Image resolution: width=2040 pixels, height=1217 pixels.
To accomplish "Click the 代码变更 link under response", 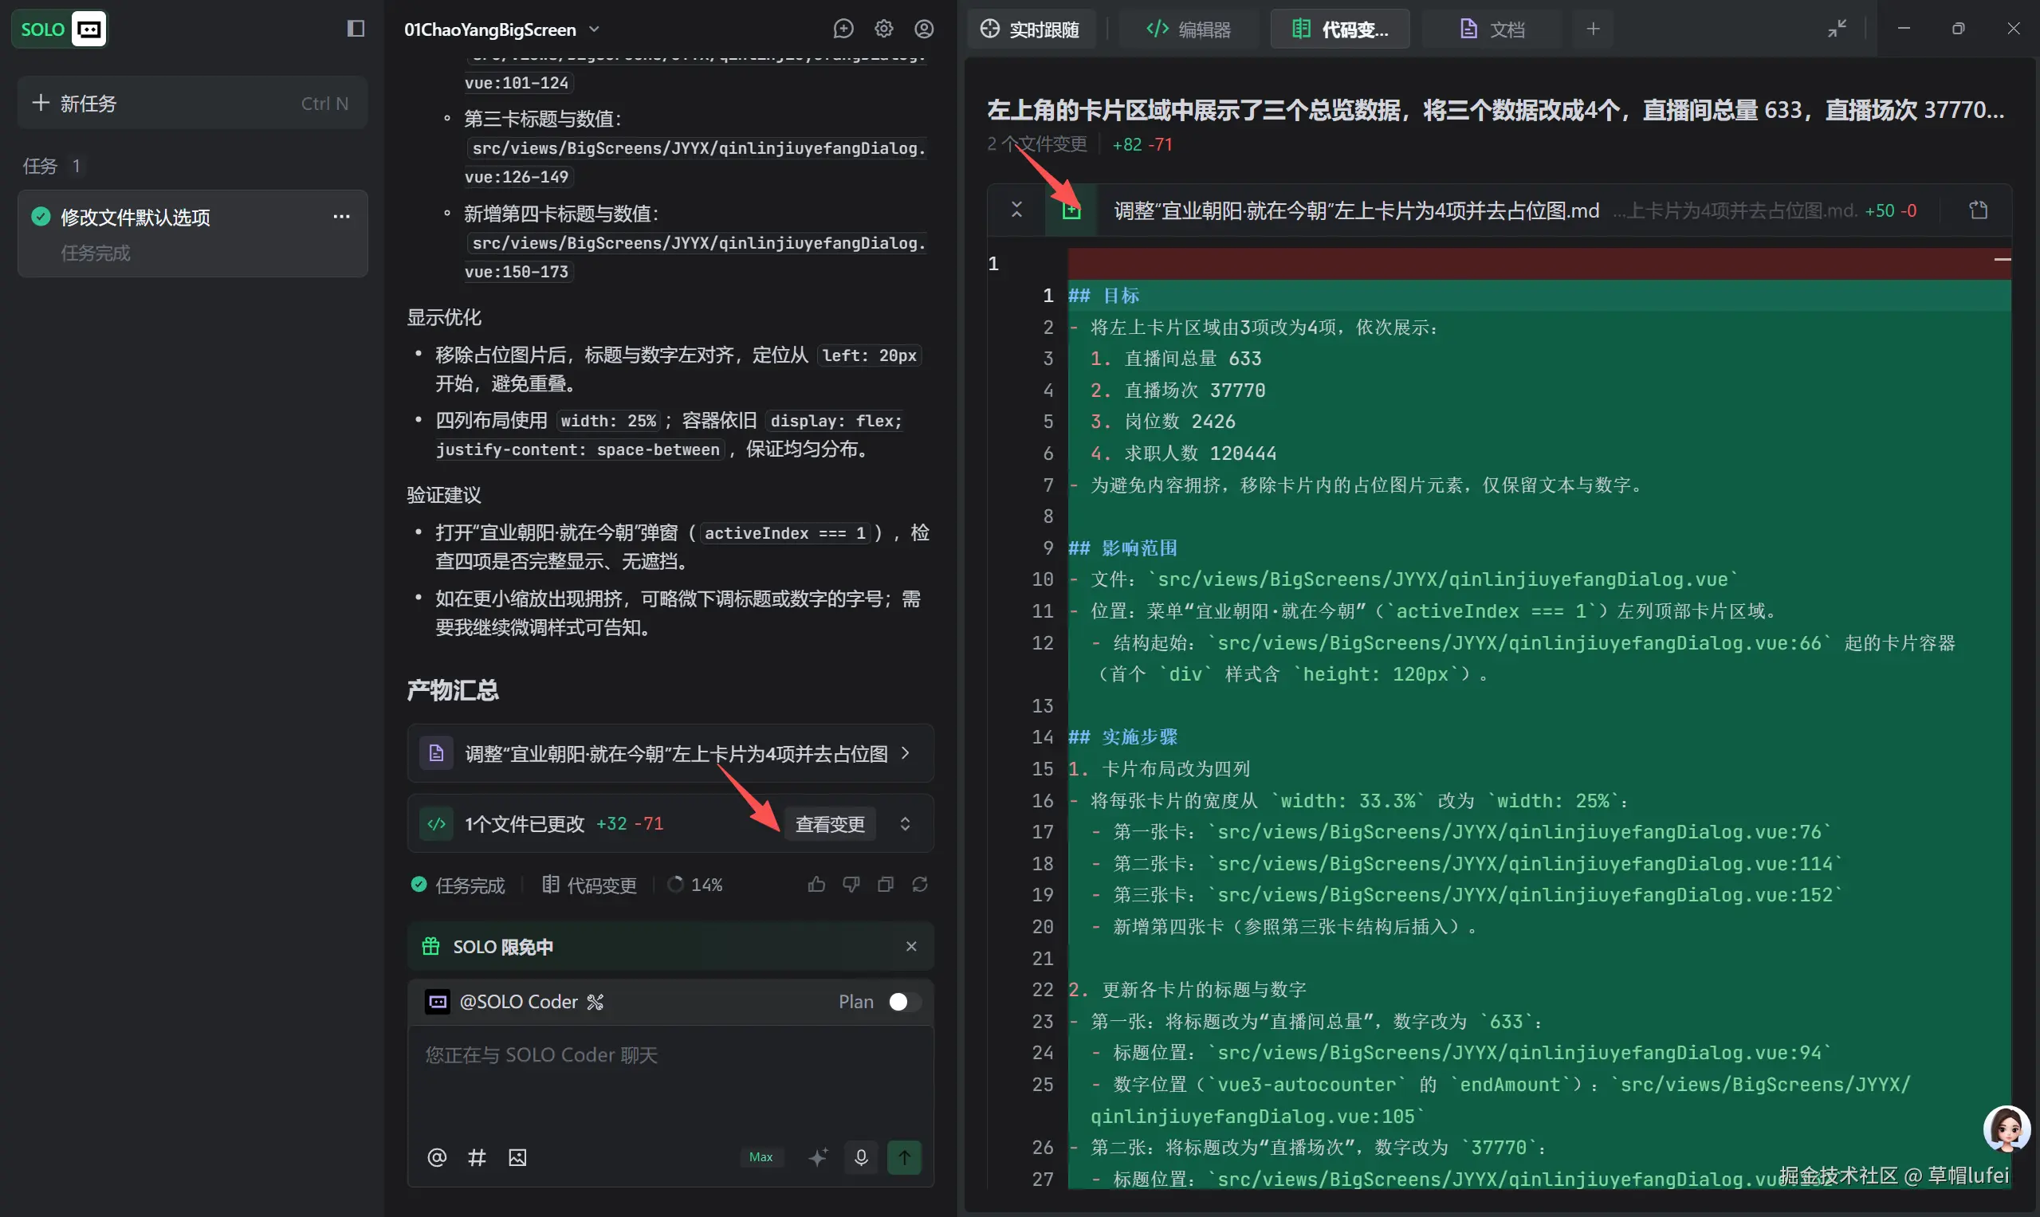I will tap(589, 885).
